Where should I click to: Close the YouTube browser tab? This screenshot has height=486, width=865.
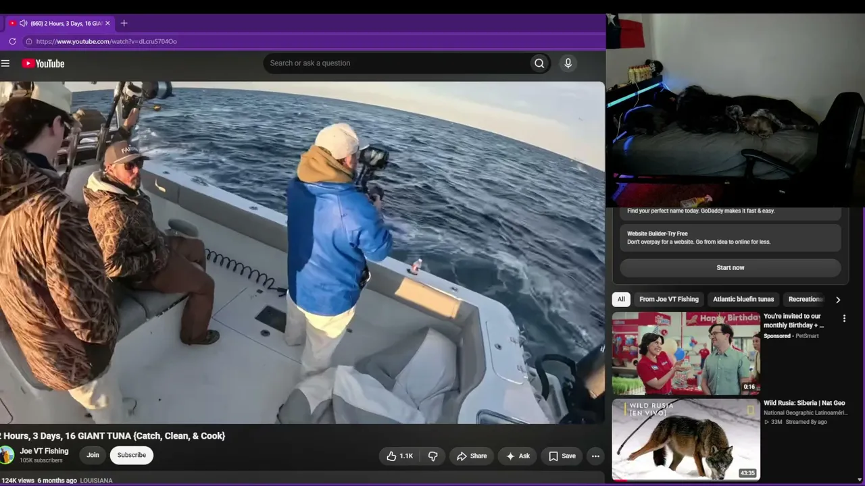pyautogui.click(x=107, y=23)
